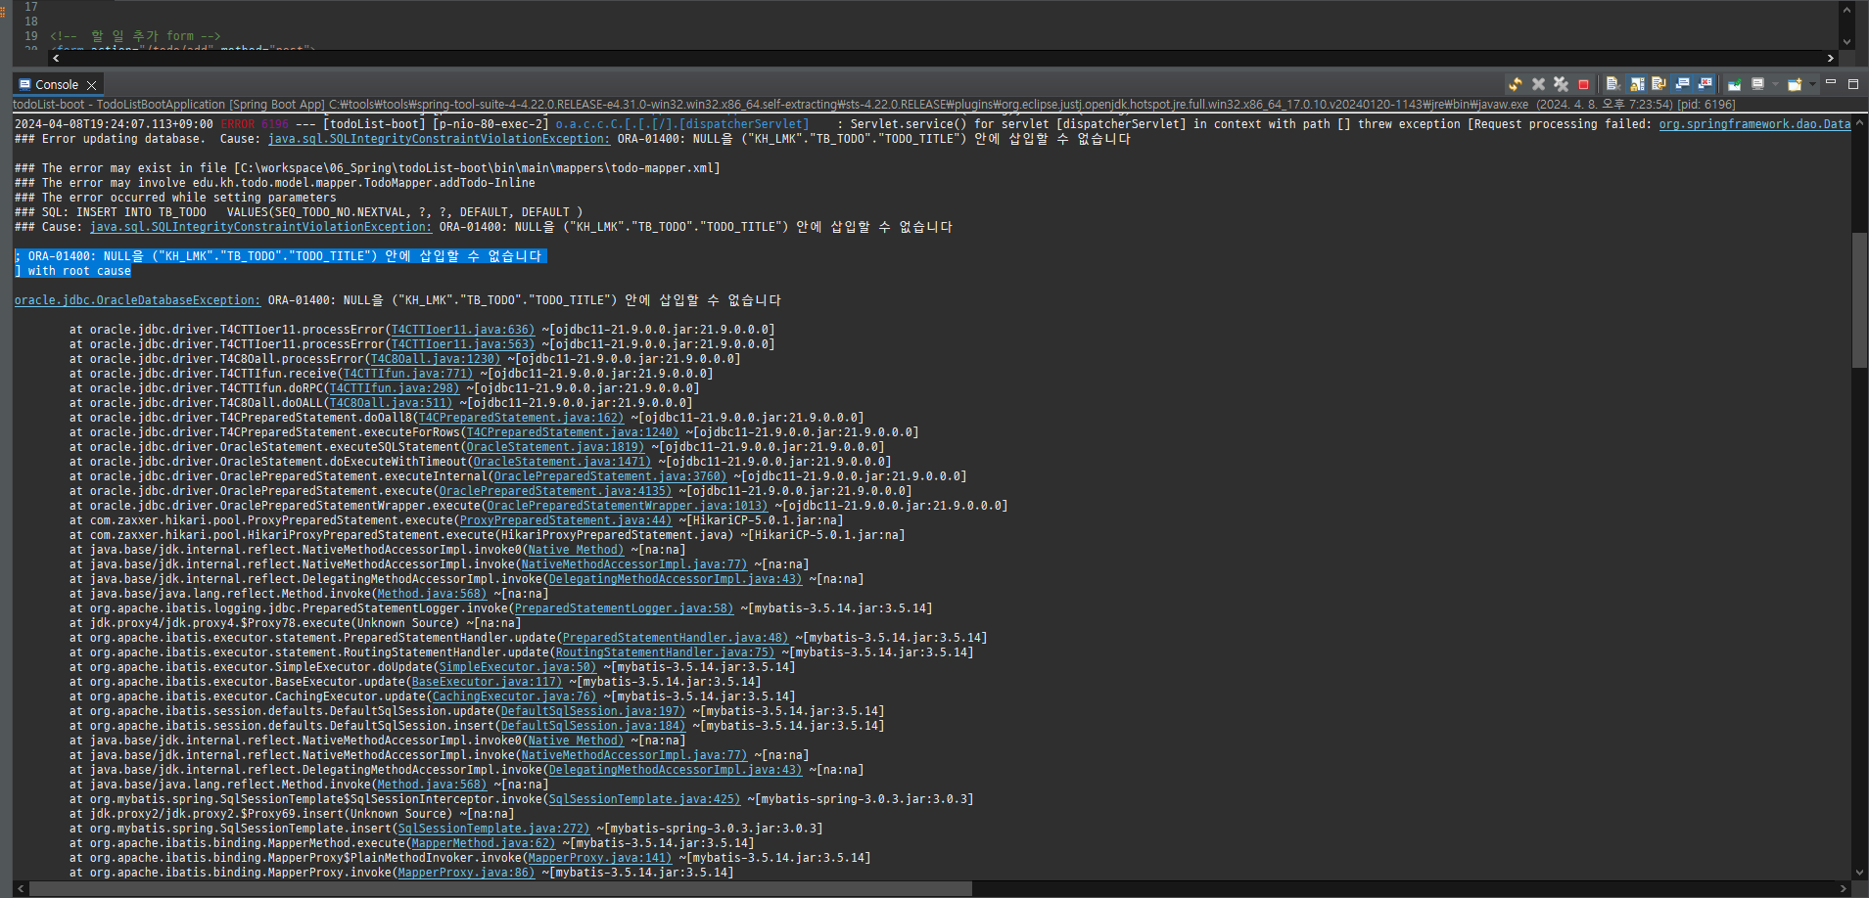The image size is (1869, 898).
Task: Open the first java.sql.SQLIntegrityConstraintViolationException link
Action: [439, 139]
